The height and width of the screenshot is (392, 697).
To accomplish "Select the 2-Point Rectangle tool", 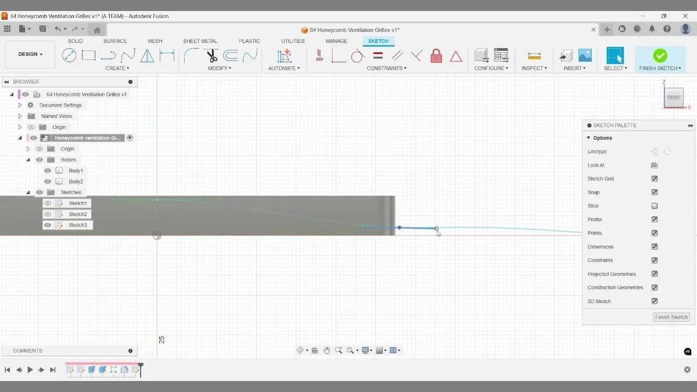I will [88, 56].
